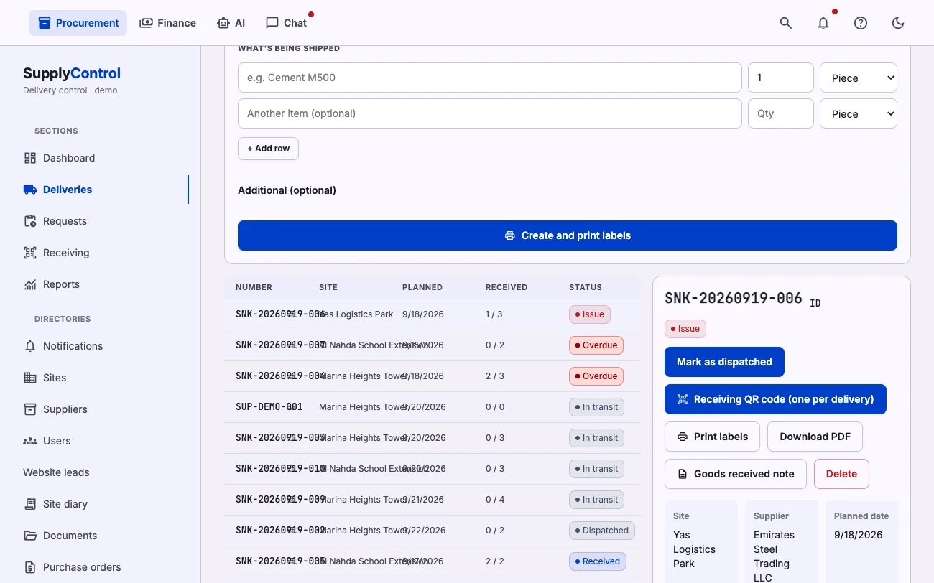Click the Notifications bell icon in sidebar
The image size is (934, 583).
pyautogui.click(x=30, y=346)
